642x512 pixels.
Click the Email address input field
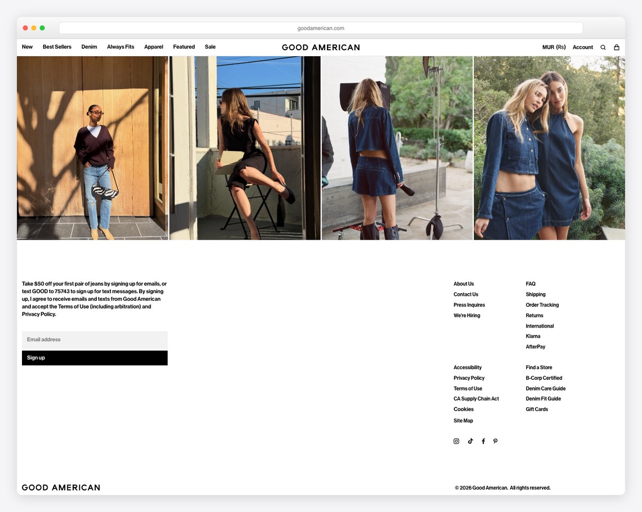click(95, 339)
